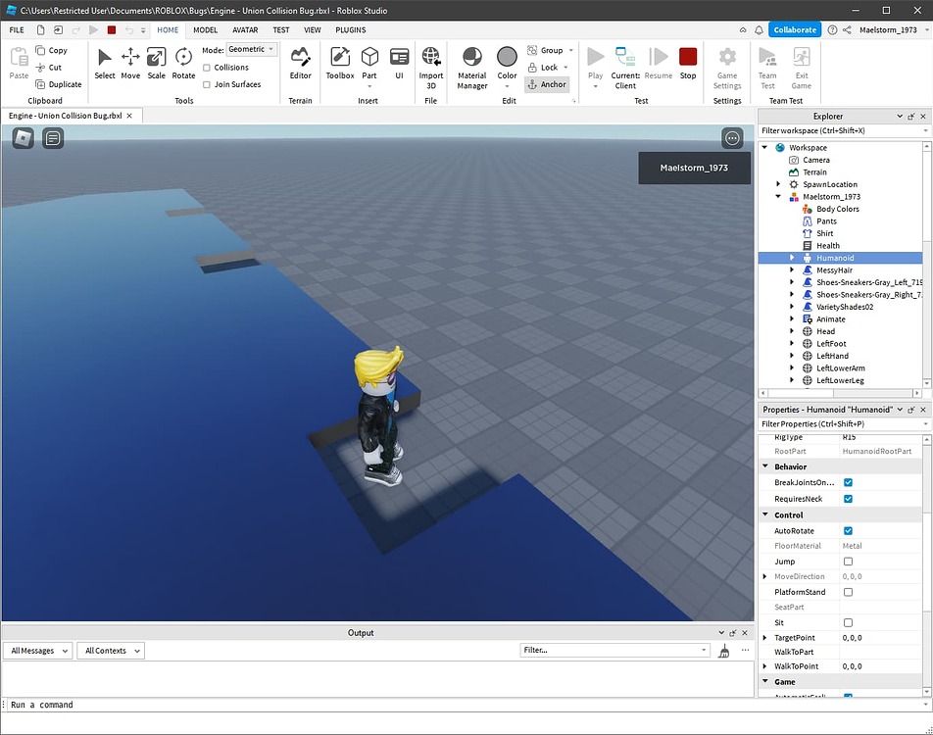Viewport: 933px width, 735px height.
Task: Click the Collaborate button
Action: point(795,29)
